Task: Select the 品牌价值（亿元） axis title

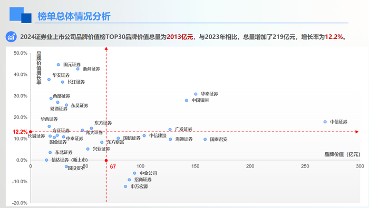Action: coord(343,154)
